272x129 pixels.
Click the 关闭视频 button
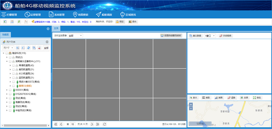(x=226, y=36)
